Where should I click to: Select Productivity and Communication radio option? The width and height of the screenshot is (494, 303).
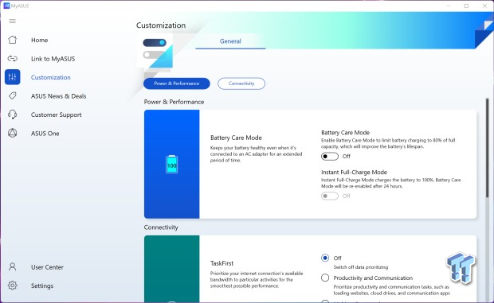pyautogui.click(x=325, y=278)
